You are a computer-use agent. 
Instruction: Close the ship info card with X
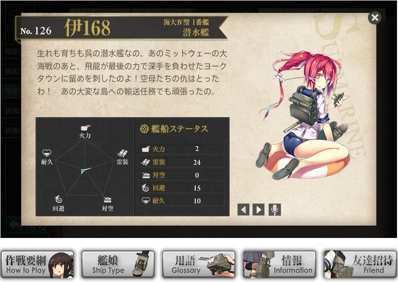coord(375,17)
